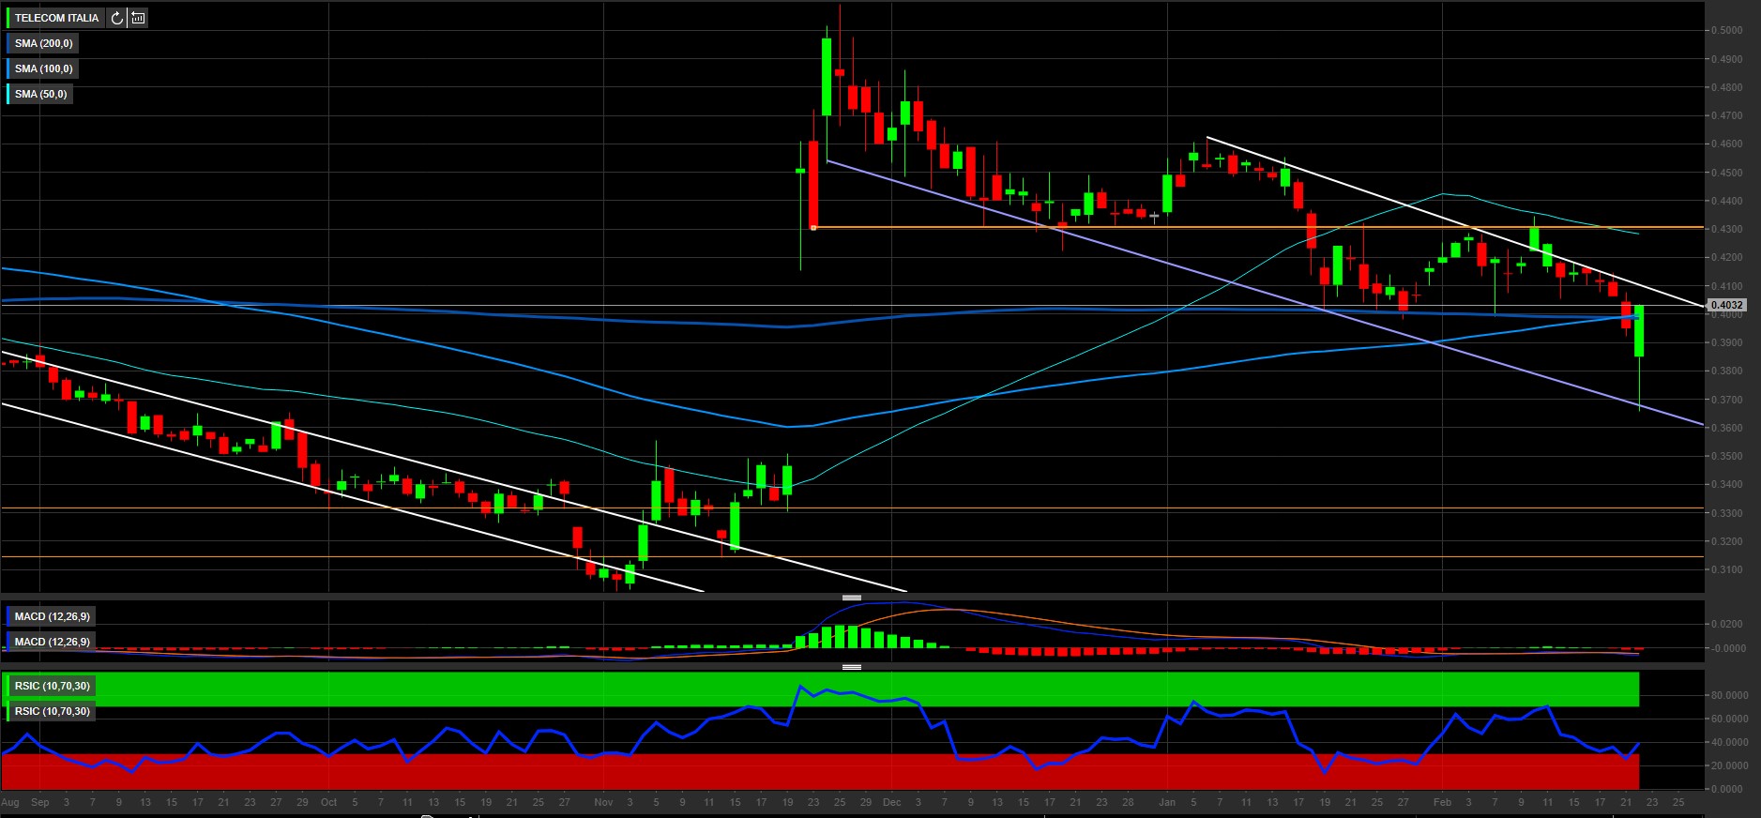Screen dimensions: 1761x818
Task: Select the upper RSIC (10,70,30) label
Action: 52,686
